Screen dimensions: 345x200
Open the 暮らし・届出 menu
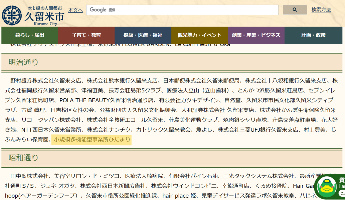[x=30, y=35]
